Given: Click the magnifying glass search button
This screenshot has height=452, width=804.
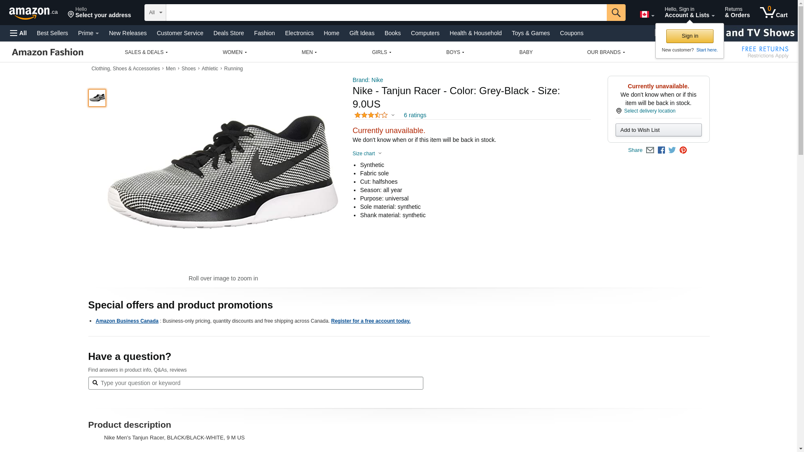Looking at the screenshot, I should pyautogui.click(x=616, y=13).
